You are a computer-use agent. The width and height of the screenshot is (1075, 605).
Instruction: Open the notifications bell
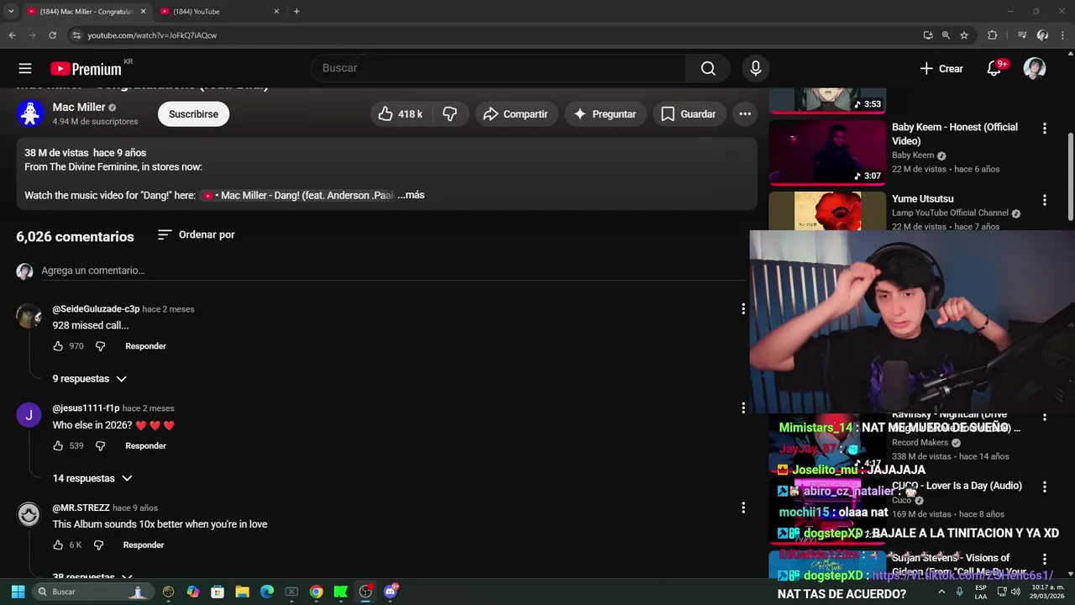coord(994,69)
